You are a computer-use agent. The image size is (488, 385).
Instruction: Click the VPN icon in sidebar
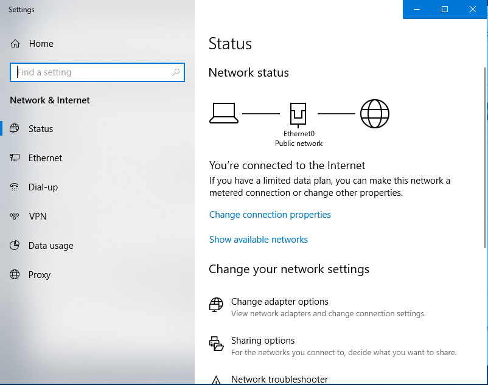(15, 217)
